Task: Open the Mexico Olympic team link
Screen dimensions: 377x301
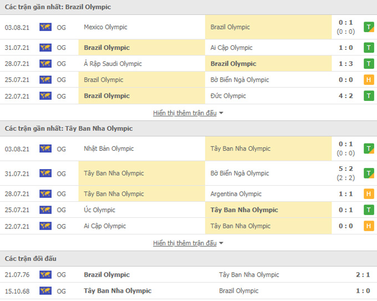Action: [105, 27]
